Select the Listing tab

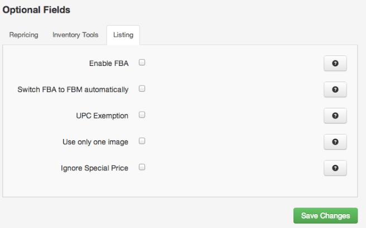point(123,35)
